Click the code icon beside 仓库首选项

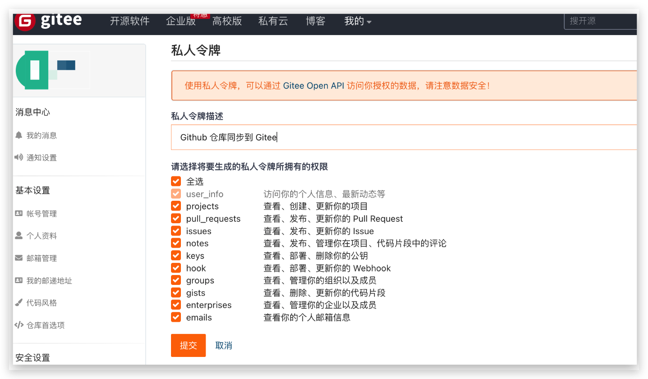(x=18, y=325)
